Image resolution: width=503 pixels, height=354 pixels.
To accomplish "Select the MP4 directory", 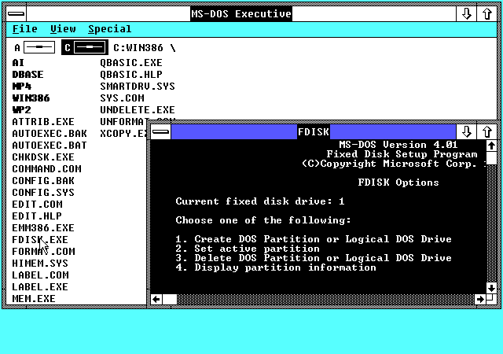I will click(21, 87).
